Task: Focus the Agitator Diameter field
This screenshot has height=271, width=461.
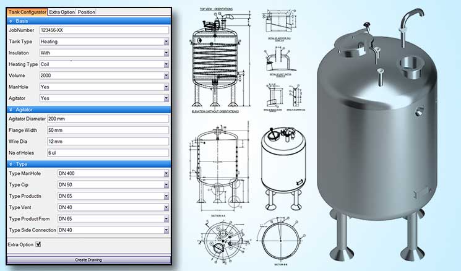Action: point(108,119)
